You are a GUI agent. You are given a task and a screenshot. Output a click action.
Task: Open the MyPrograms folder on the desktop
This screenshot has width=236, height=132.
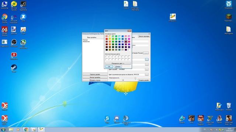(229, 30)
